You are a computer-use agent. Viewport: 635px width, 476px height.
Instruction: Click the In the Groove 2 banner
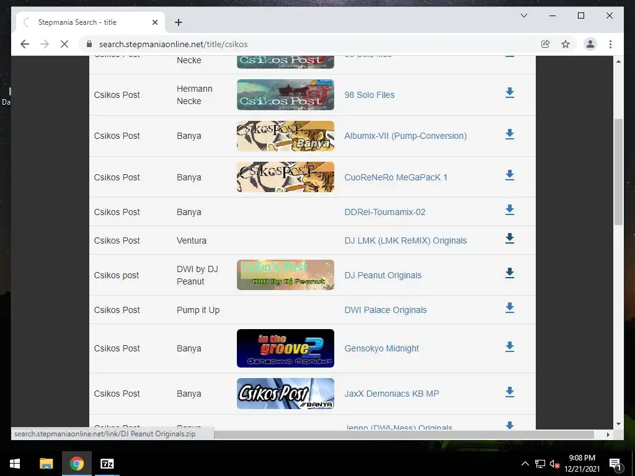tap(285, 348)
